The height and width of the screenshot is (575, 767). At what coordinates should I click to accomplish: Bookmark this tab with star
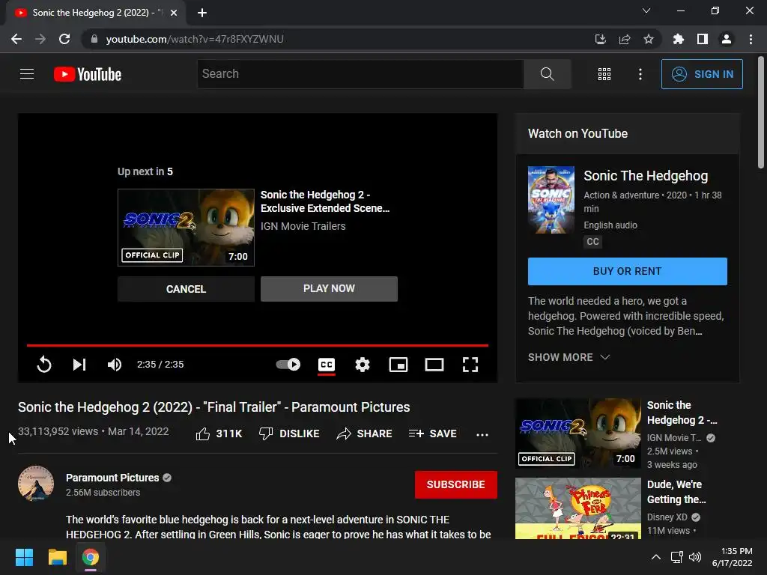click(649, 39)
